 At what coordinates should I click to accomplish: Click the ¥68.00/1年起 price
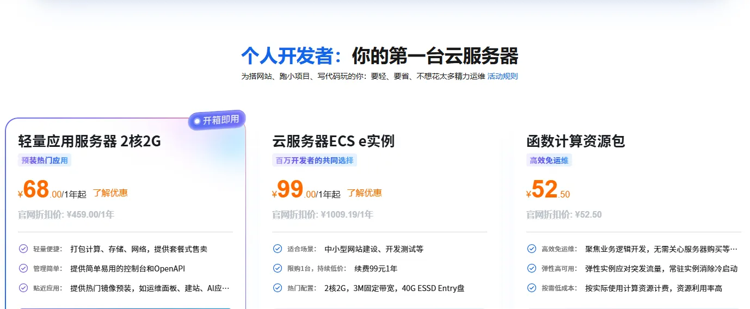click(x=52, y=190)
